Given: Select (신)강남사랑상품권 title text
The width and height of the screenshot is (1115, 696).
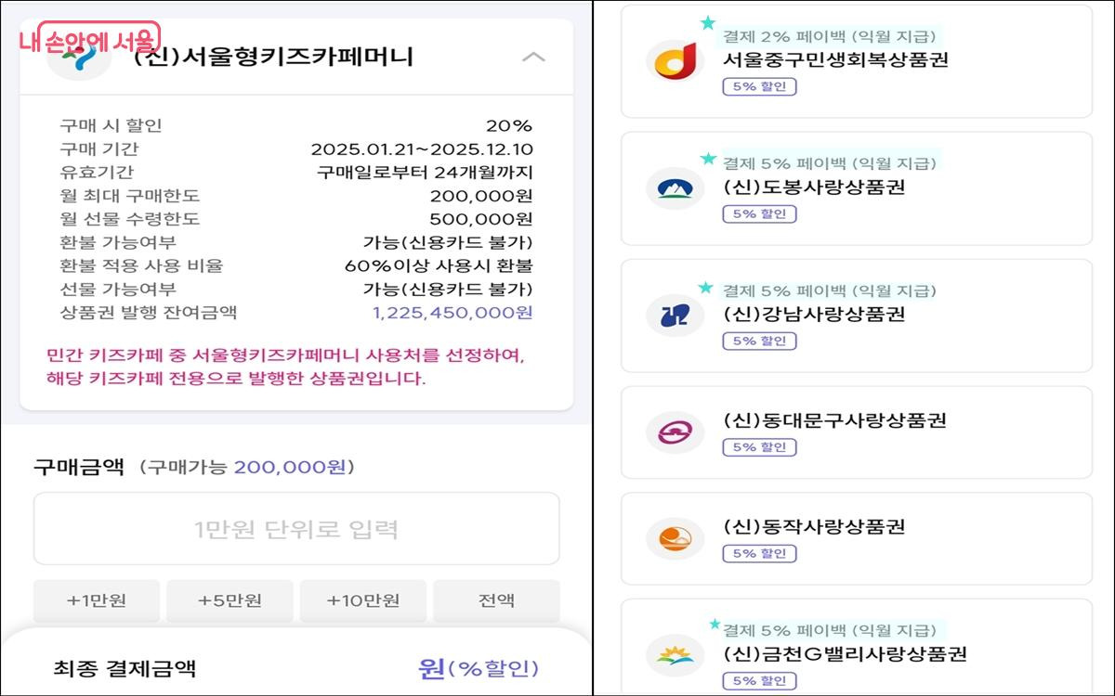Looking at the screenshot, I should 814,314.
